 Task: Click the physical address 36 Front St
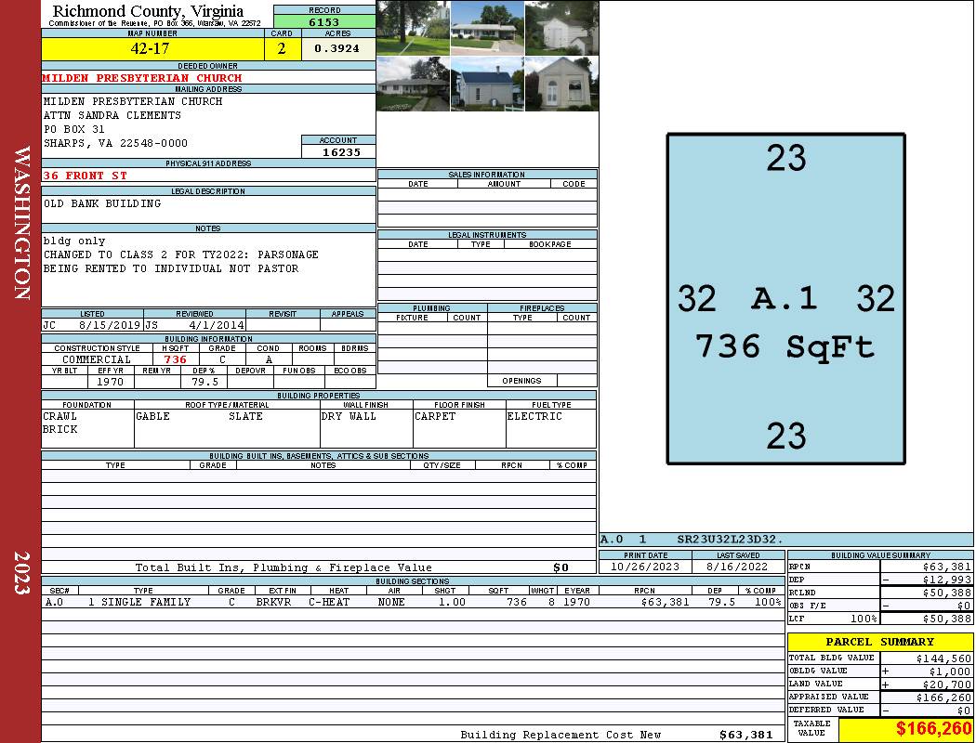(86, 176)
